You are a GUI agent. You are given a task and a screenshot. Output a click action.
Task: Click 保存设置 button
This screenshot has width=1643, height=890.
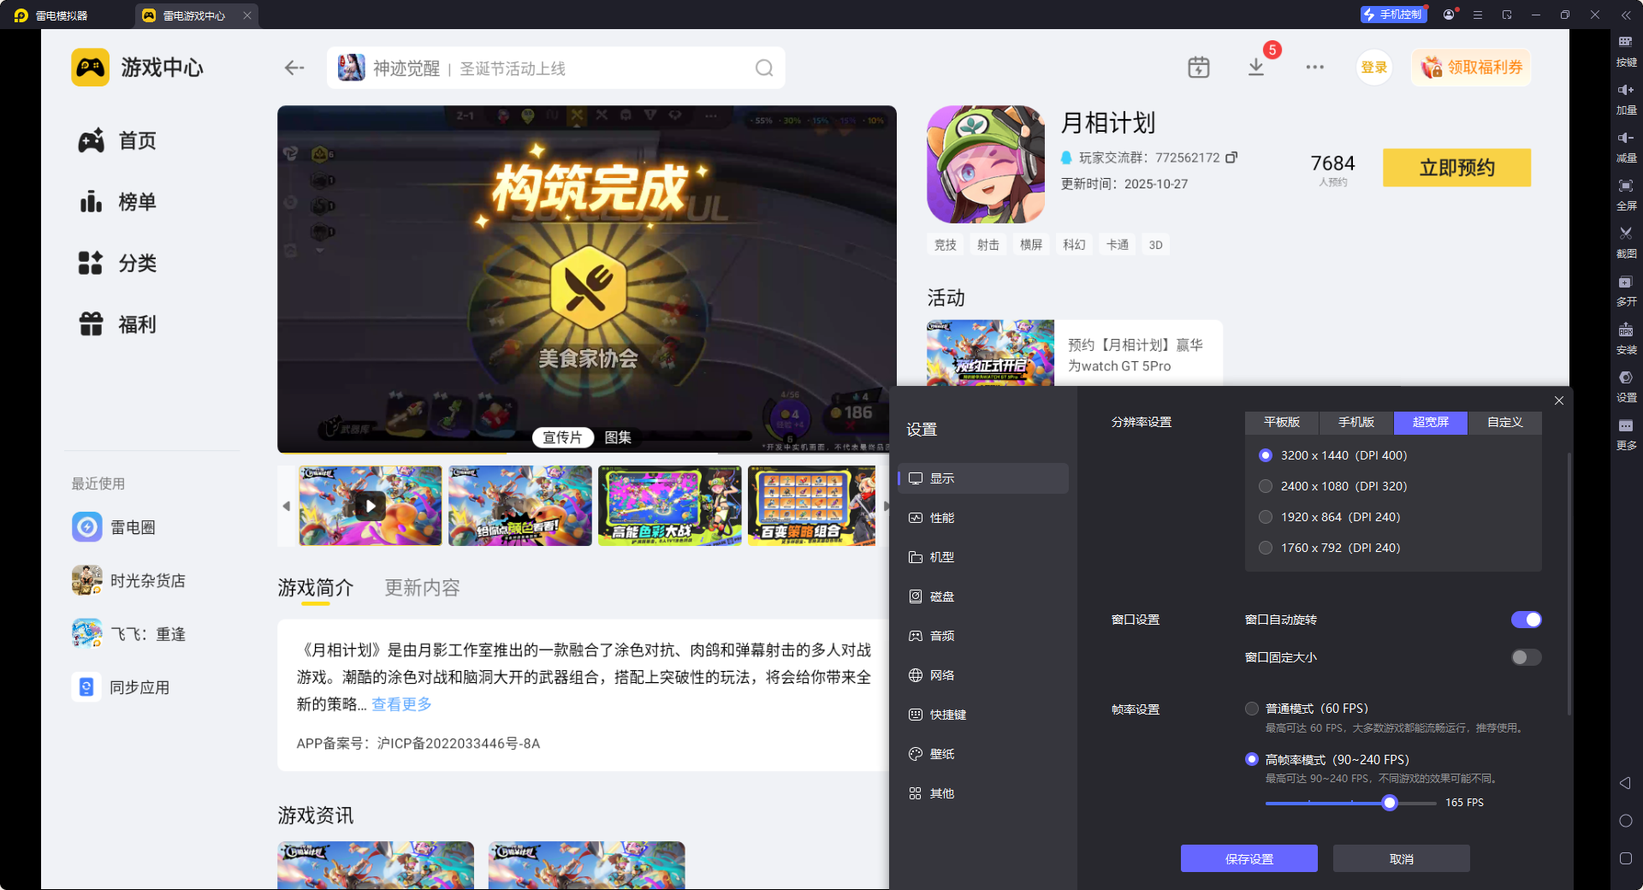coord(1249,858)
